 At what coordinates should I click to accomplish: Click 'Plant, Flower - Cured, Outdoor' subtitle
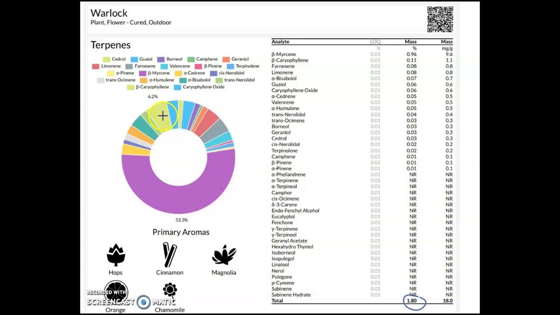[x=131, y=22]
